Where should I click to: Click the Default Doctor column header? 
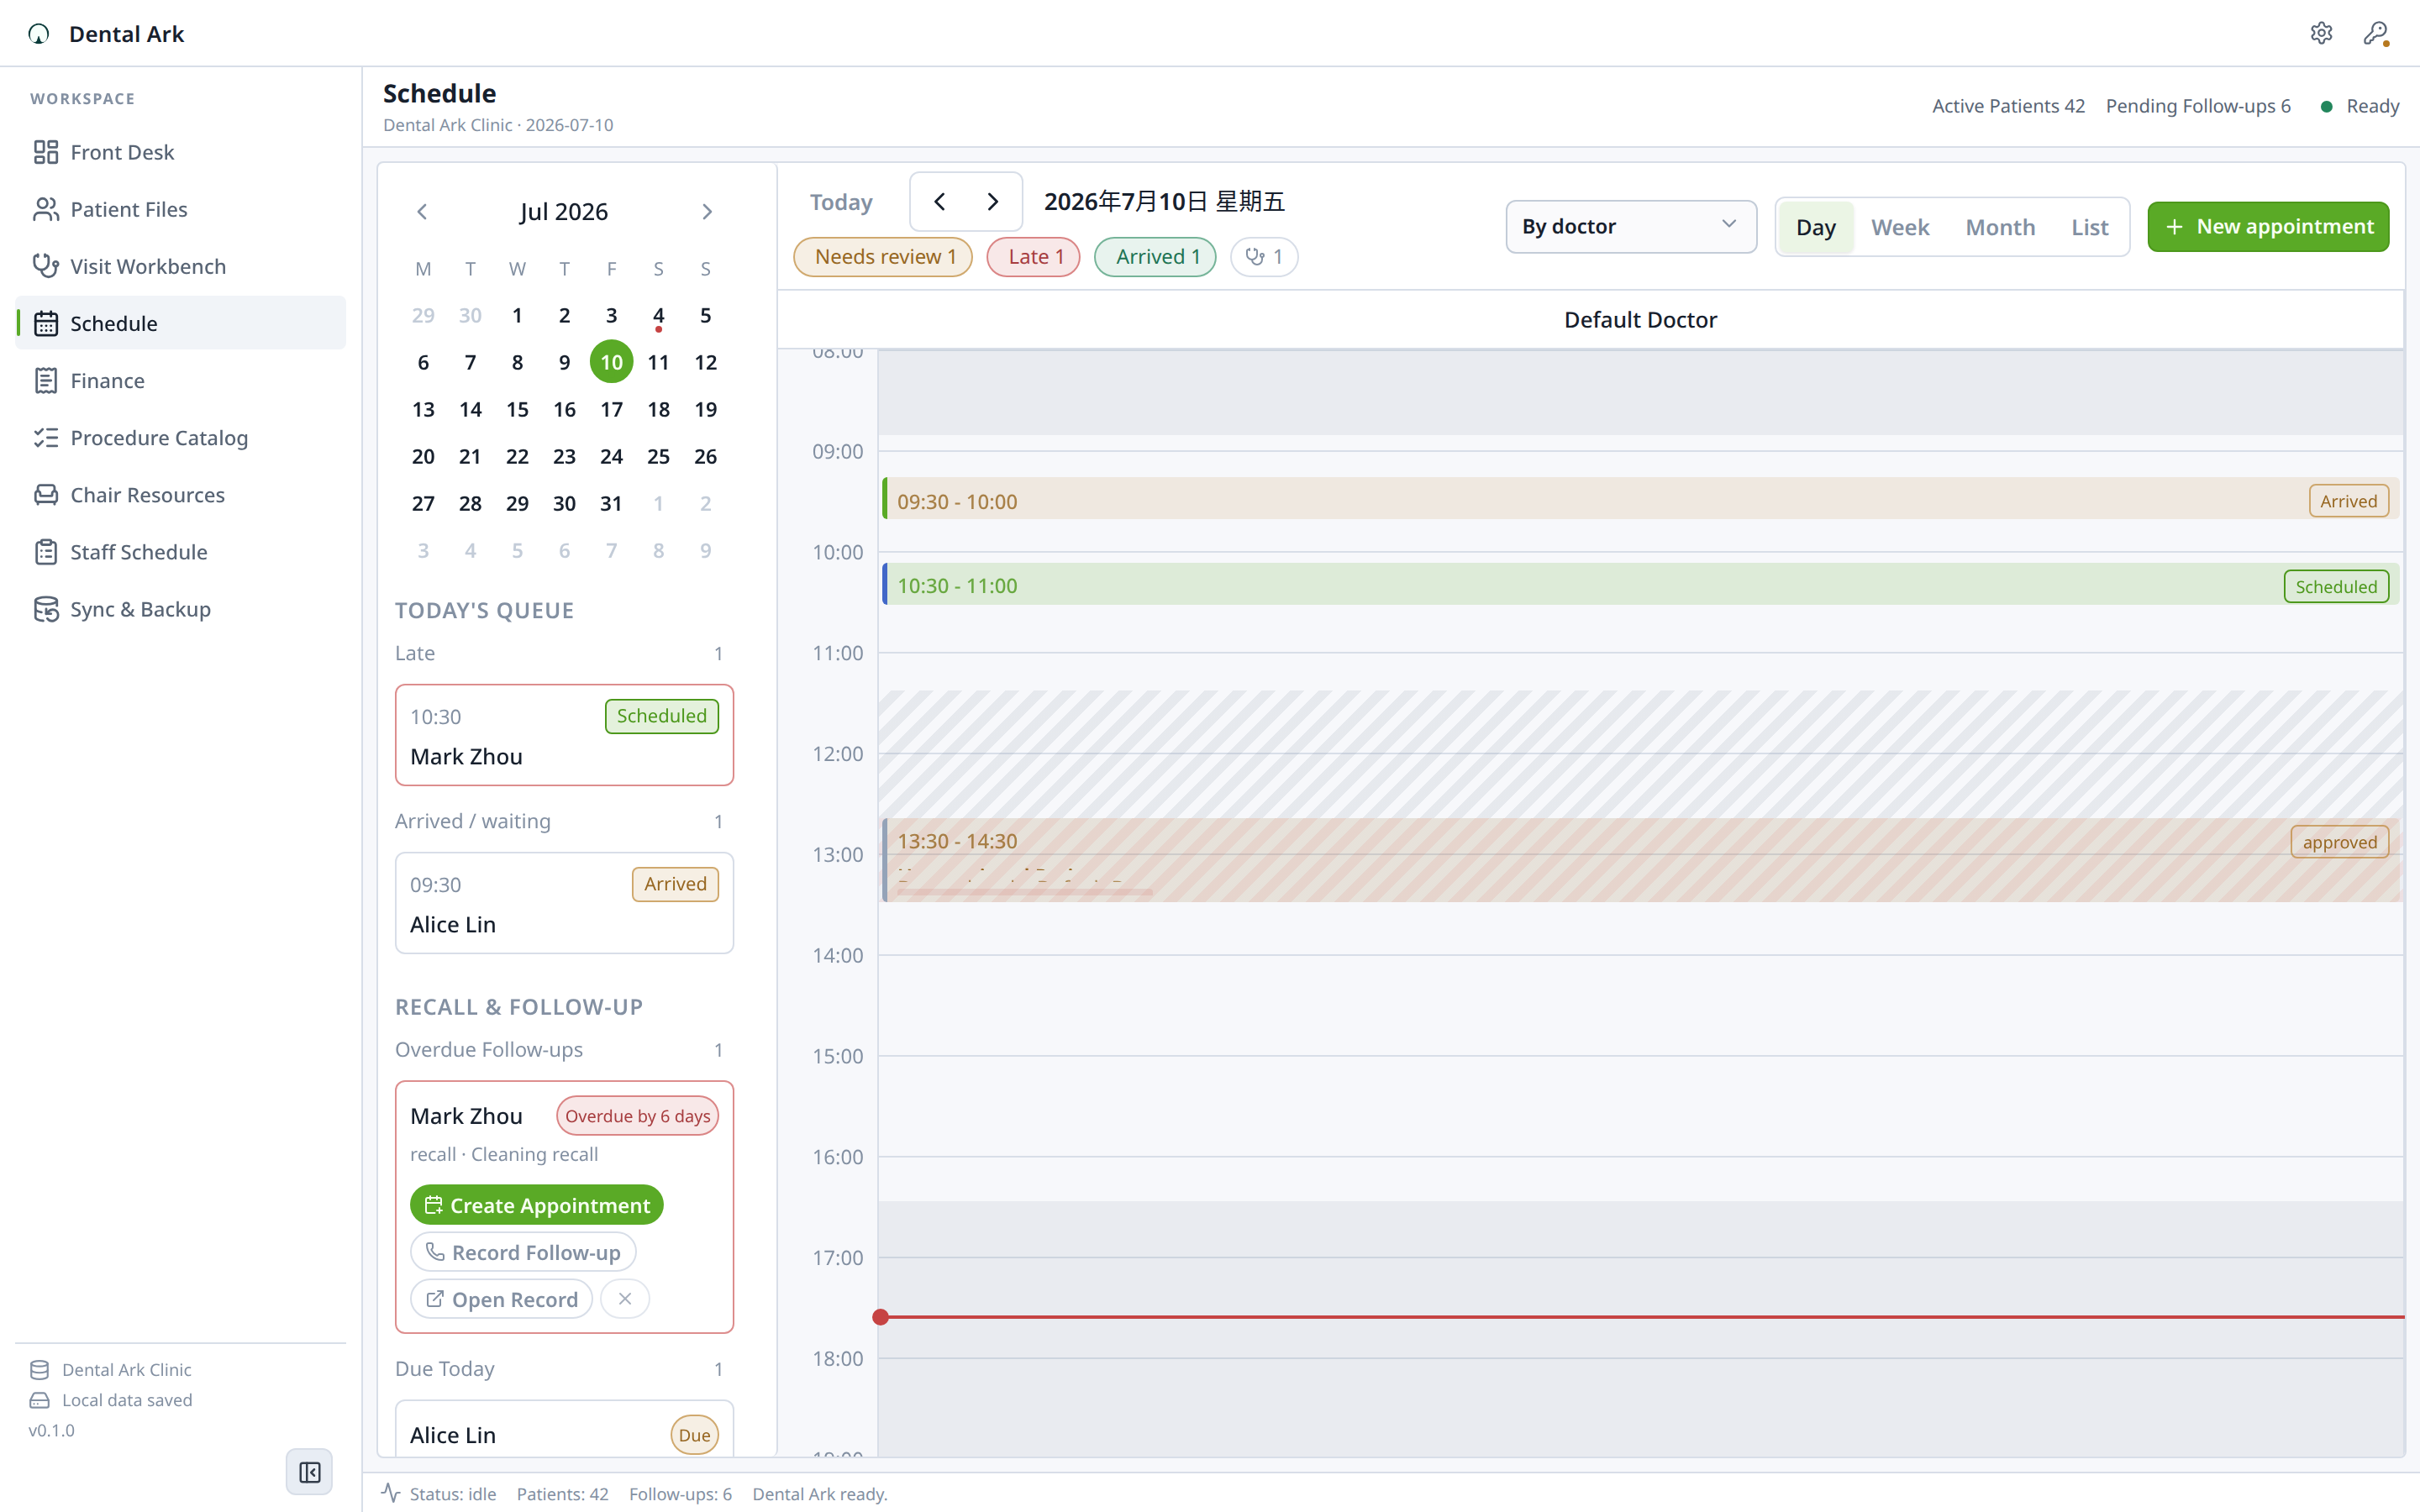click(1640, 320)
